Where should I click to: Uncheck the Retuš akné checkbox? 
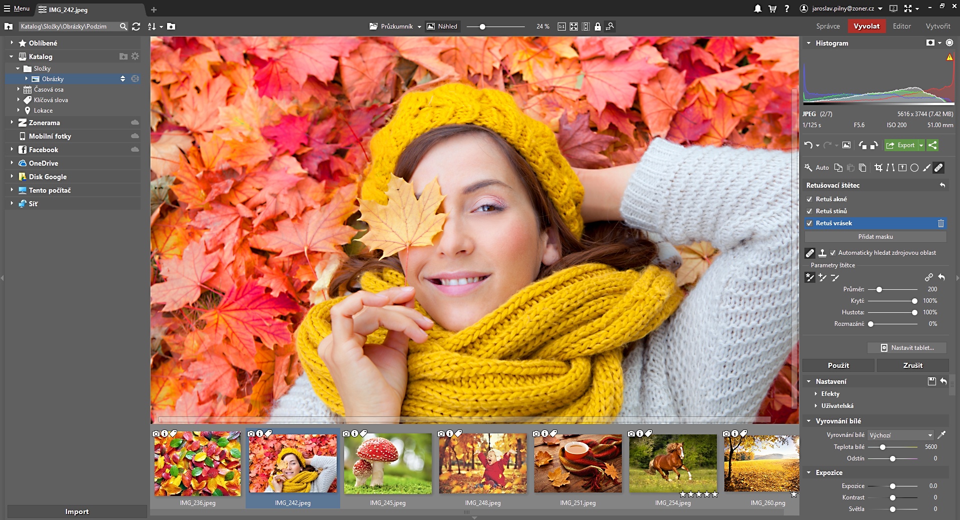coord(809,199)
